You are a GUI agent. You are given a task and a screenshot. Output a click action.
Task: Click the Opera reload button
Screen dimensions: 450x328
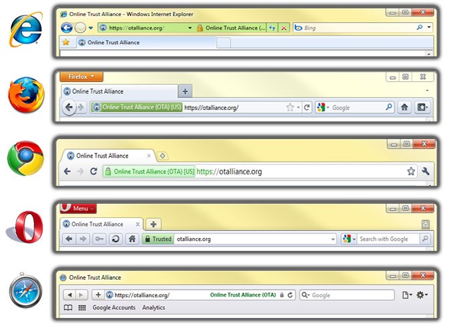(116, 239)
